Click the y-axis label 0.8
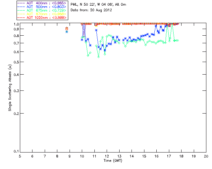 [x=16, y=36]
